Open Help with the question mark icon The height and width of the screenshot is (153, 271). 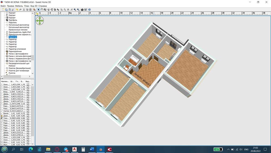[x=89, y=10]
